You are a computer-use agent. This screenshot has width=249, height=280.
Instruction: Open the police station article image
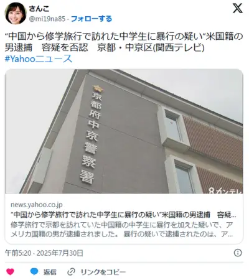(124, 131)
